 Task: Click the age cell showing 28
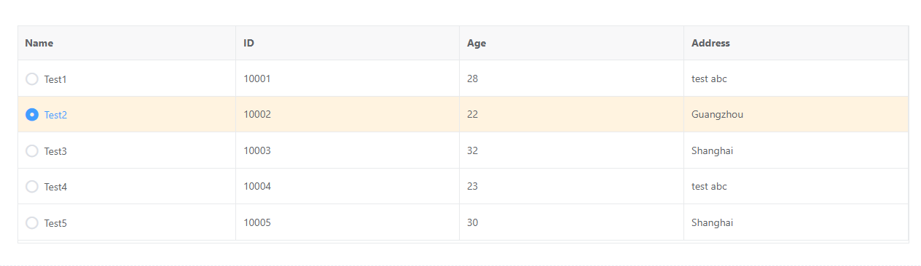click(x=572, y=78)
